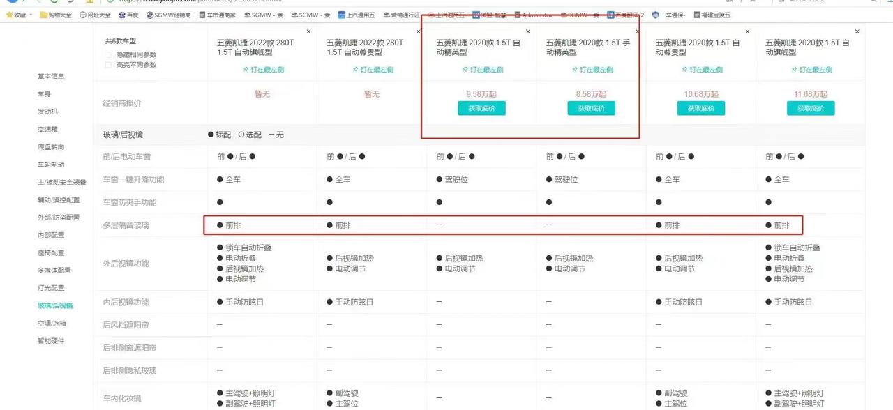Open the 购物大全 bookmark folder

(x=56, y=15)
